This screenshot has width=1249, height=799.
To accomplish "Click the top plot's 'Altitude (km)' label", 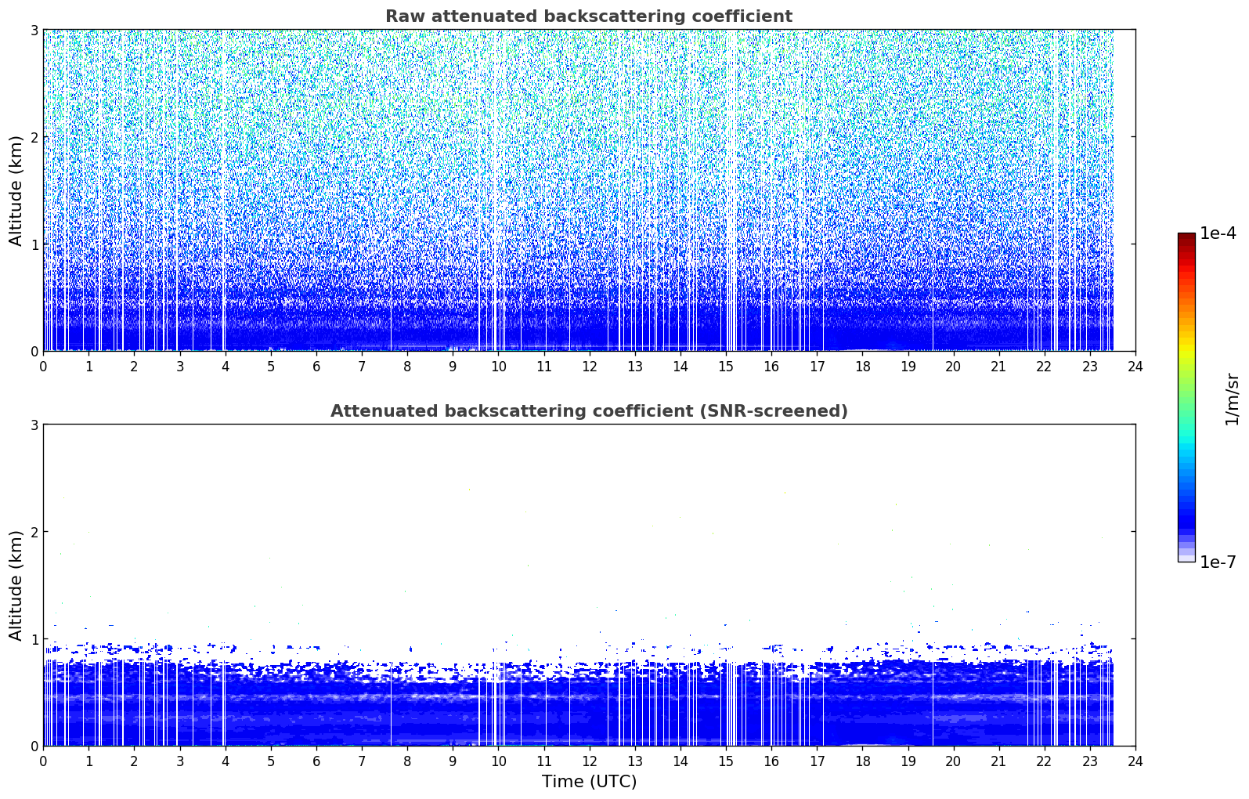I will tap(16, 190).
